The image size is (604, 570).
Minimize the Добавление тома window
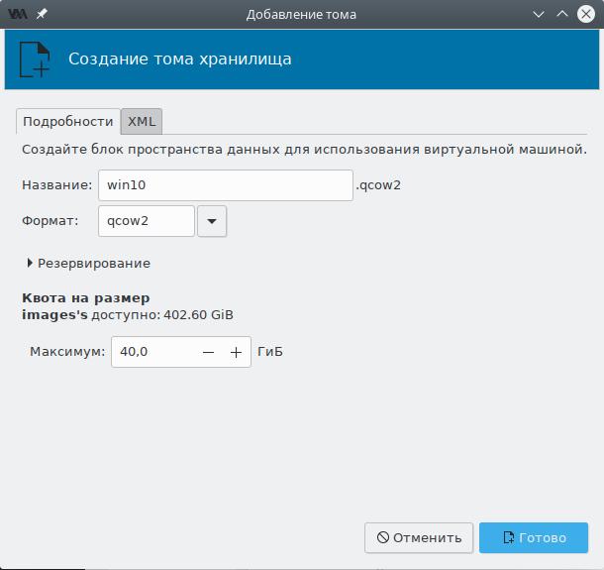(x=538, y=14)
